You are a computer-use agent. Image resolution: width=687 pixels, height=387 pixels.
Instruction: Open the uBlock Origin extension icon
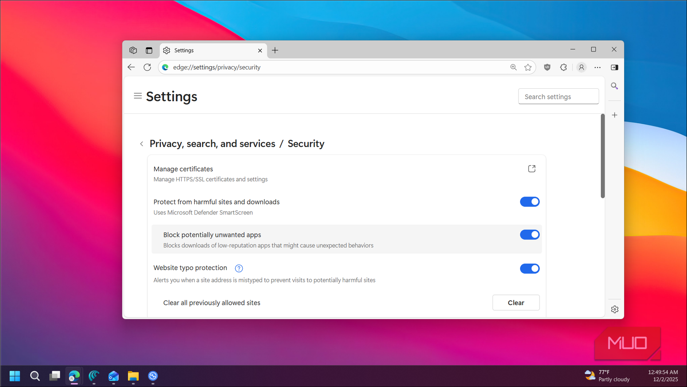click(x=547, y=67)
